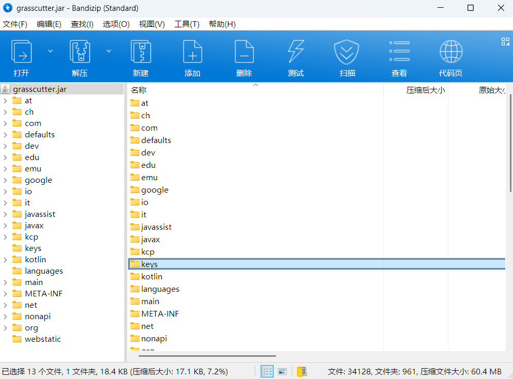
Task: Select 'languages' folder in tree
Action: (x=37, y=271)
